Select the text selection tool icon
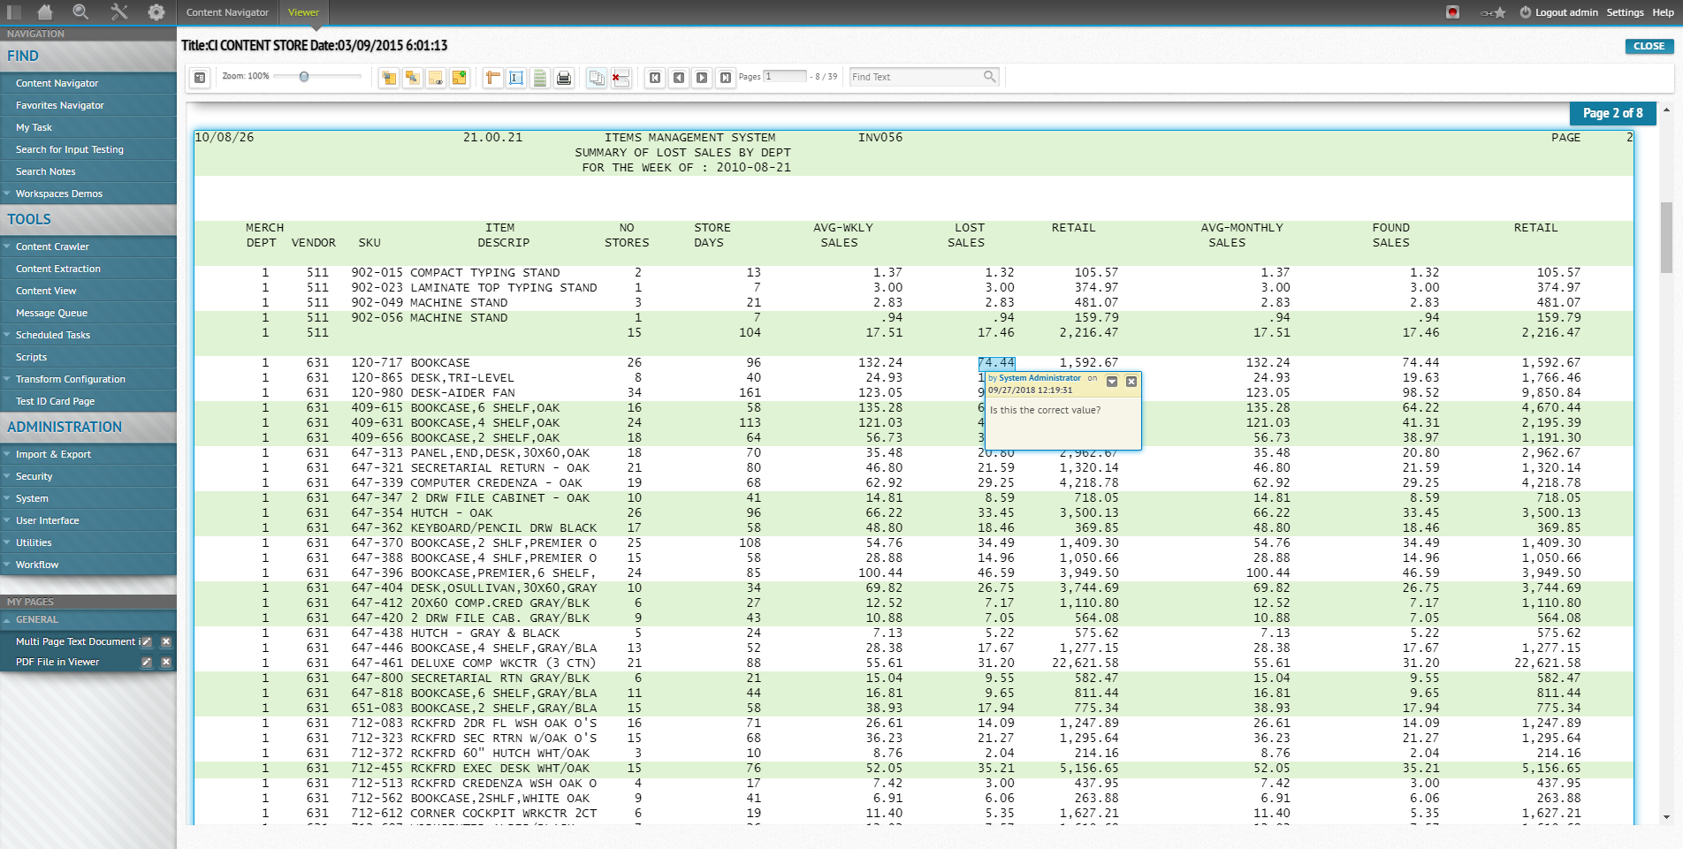The height and width of the screenshot is (849, 1683). [x=516, y=78]
